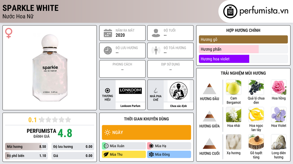This screenshot has height=164, width=293.
Task: Click the Hương giữa pyramid icon
Action: [x=209, y=116]
